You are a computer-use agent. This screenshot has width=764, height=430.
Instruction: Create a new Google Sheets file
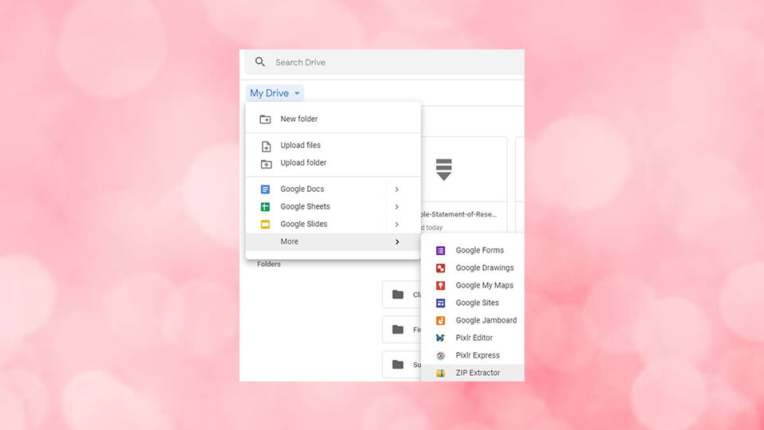click(x=333, y=207)
